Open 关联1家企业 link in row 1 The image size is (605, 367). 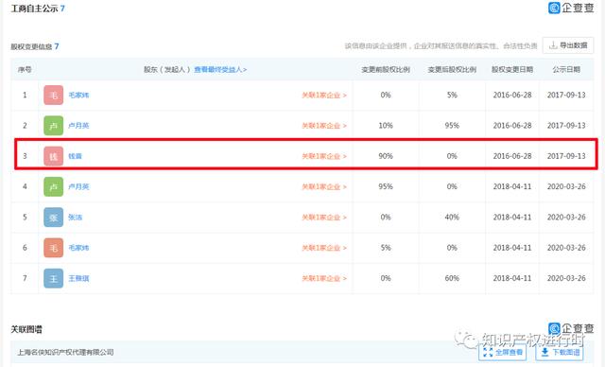(324, 95)
